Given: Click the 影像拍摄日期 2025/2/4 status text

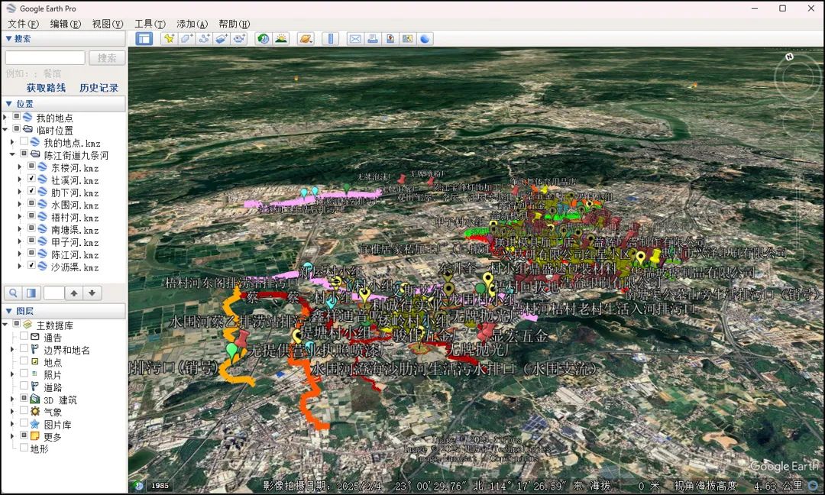Looking at the screenshot, I should 322,486.
